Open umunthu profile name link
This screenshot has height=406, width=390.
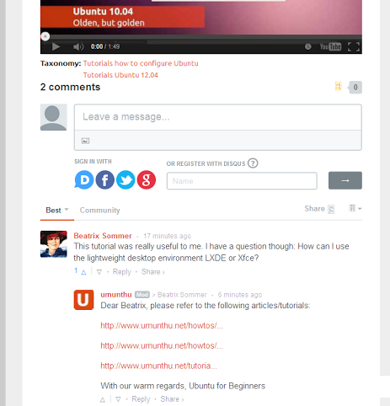pos(116,295)
